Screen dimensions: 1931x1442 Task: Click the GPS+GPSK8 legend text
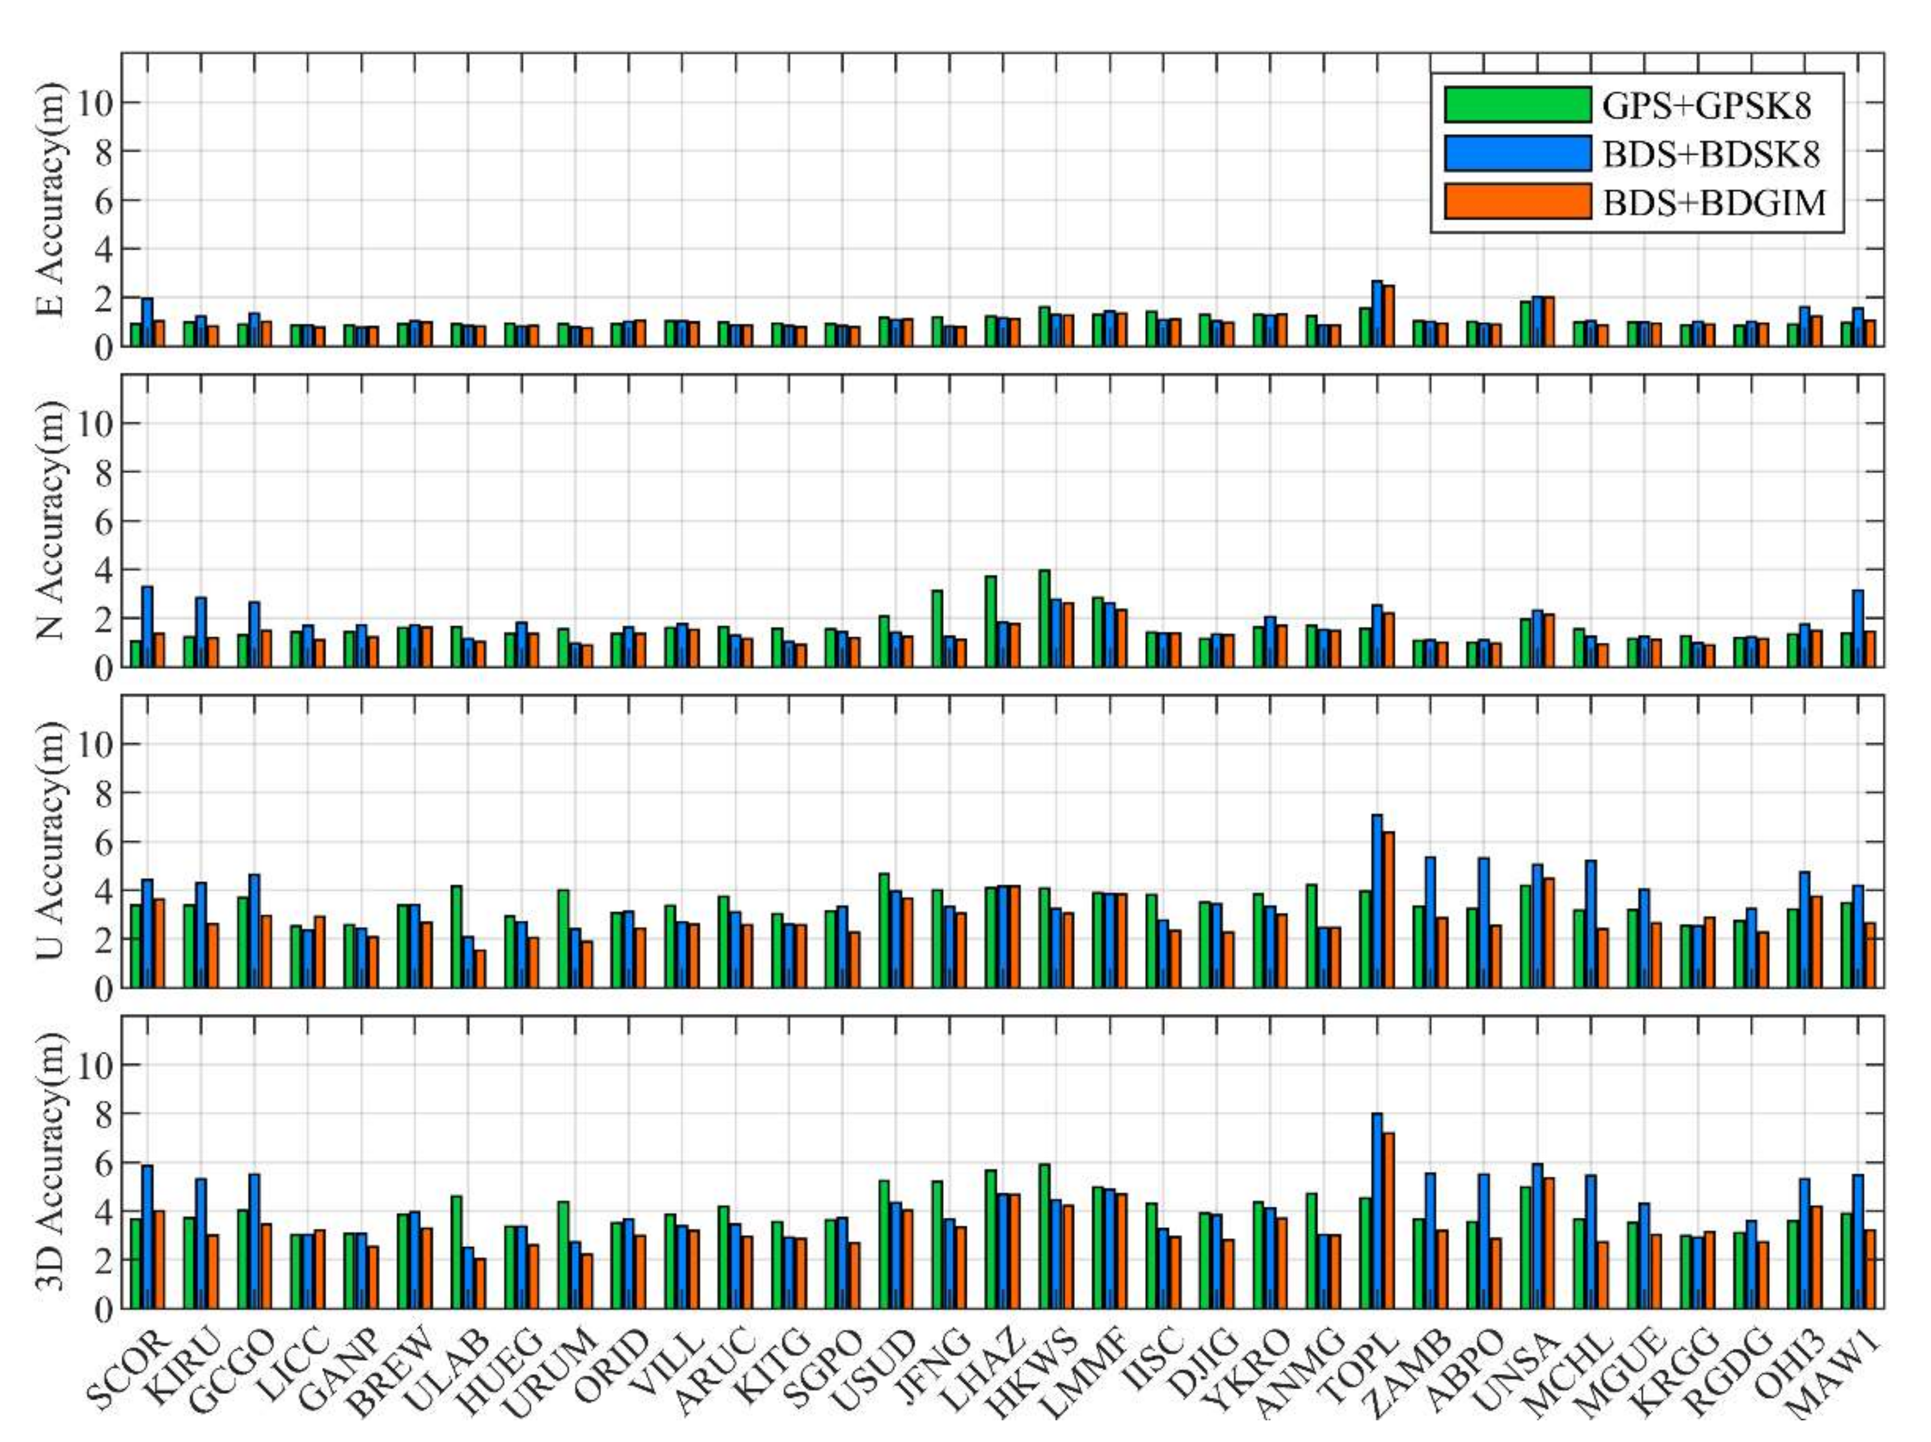pos(1707,105)
